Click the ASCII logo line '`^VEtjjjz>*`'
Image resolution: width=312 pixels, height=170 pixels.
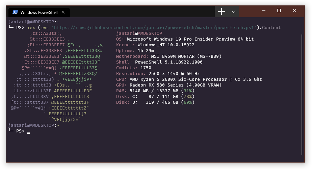pos(65,120)
